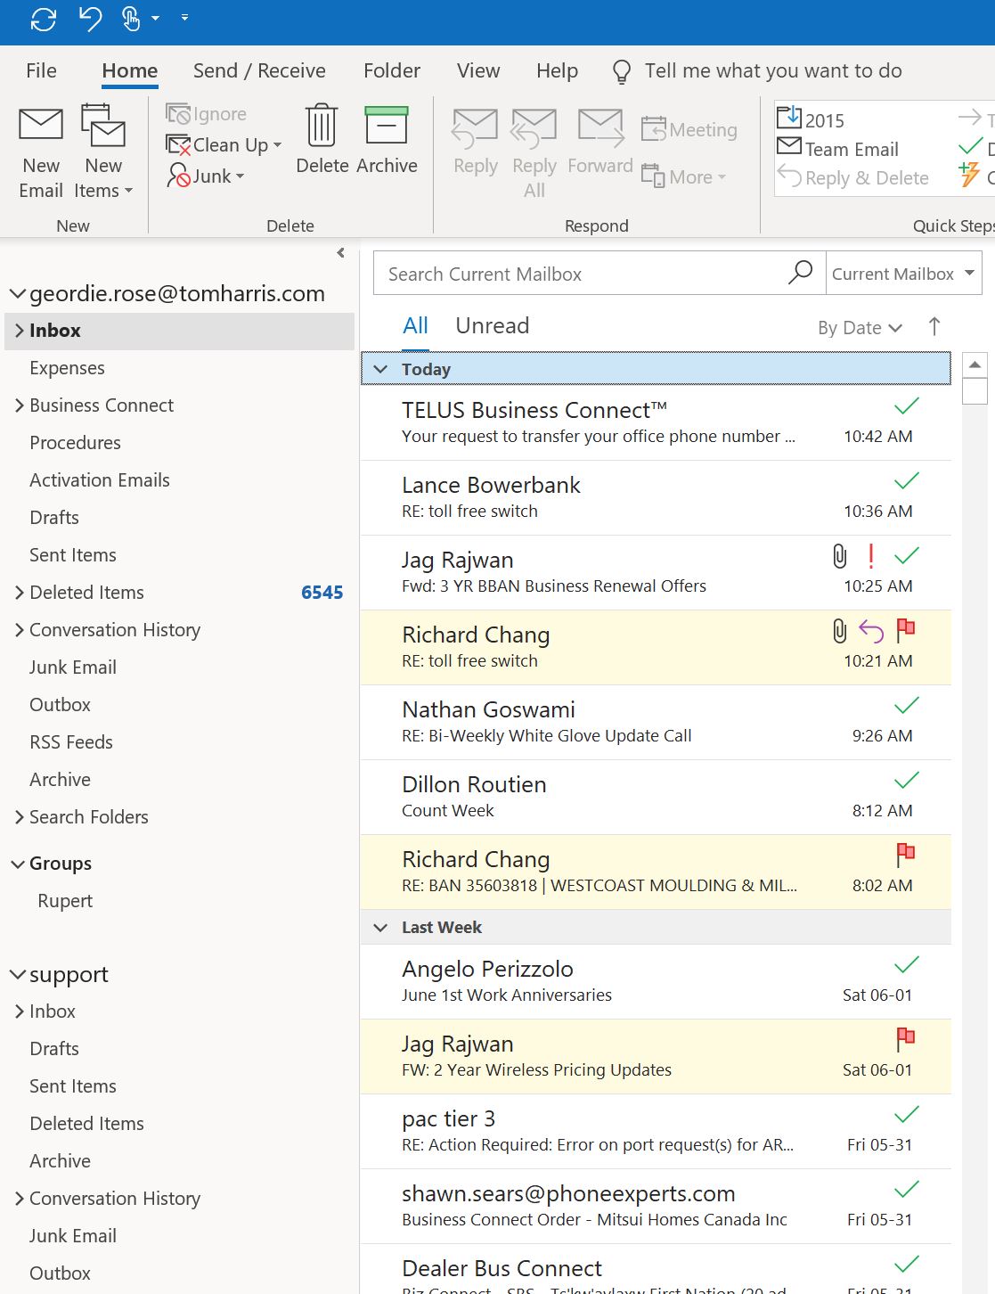This screenshot has width=995, height=1294.
Task: Open the Activation Emails folder
Action: click(100, 480)
